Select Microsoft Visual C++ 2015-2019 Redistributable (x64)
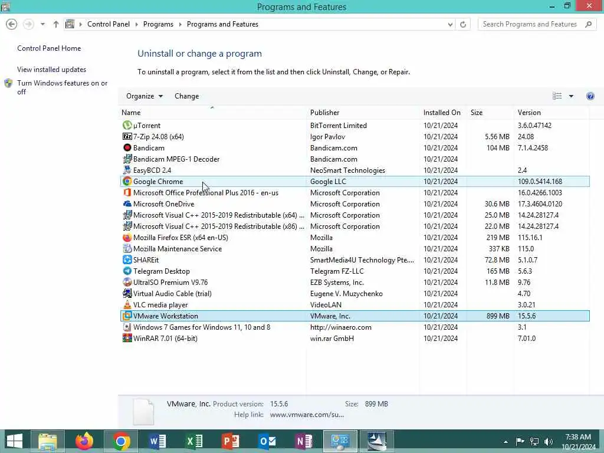 (218, 215)
